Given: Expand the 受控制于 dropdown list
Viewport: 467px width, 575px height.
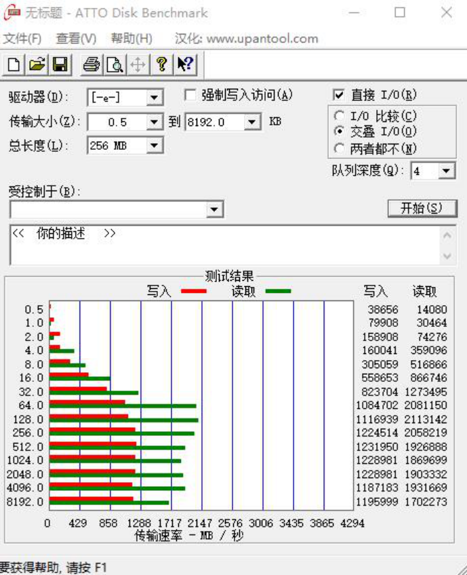Looking at the screenshot, I should [x=215, y=209].
